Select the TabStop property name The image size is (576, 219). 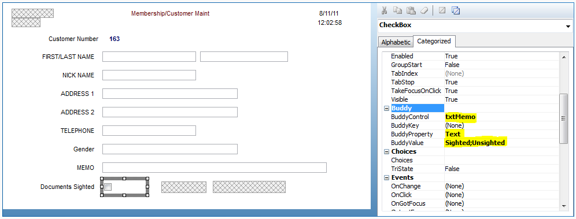pyautogui.click(x=403, y=82)
